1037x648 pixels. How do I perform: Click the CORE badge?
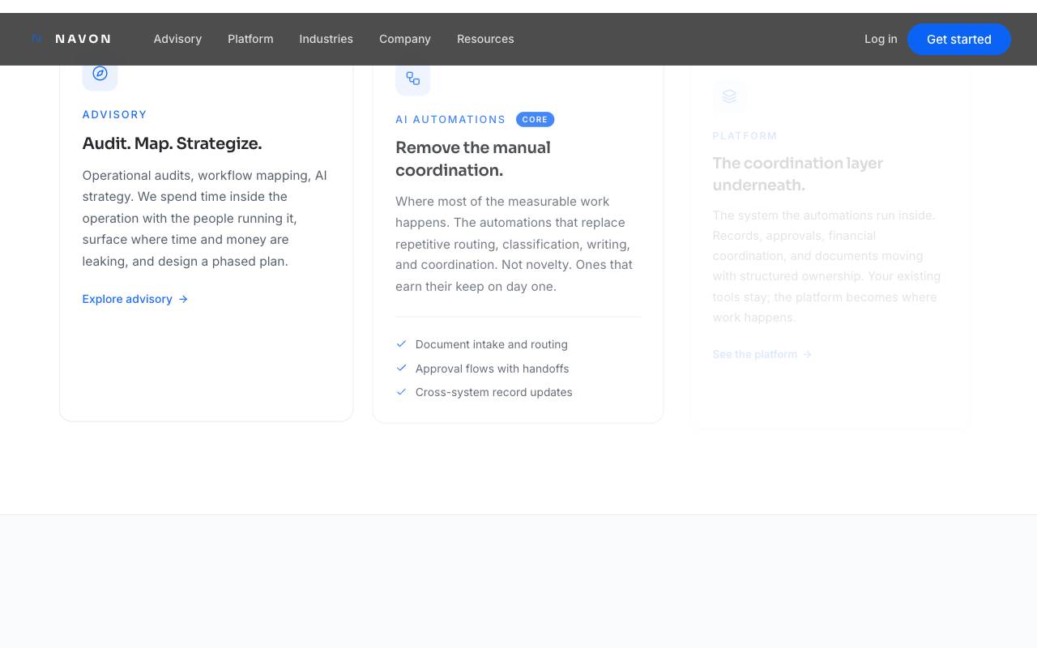click(x=535, y=119)
